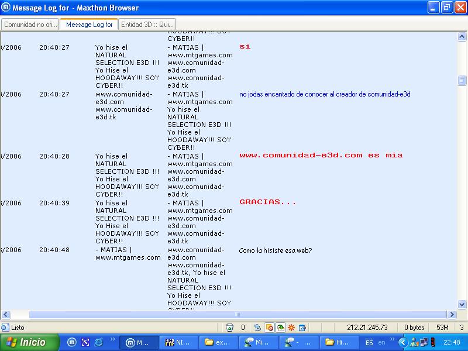Click the network computers tray icon
The image size is (468, 351).
424,342
